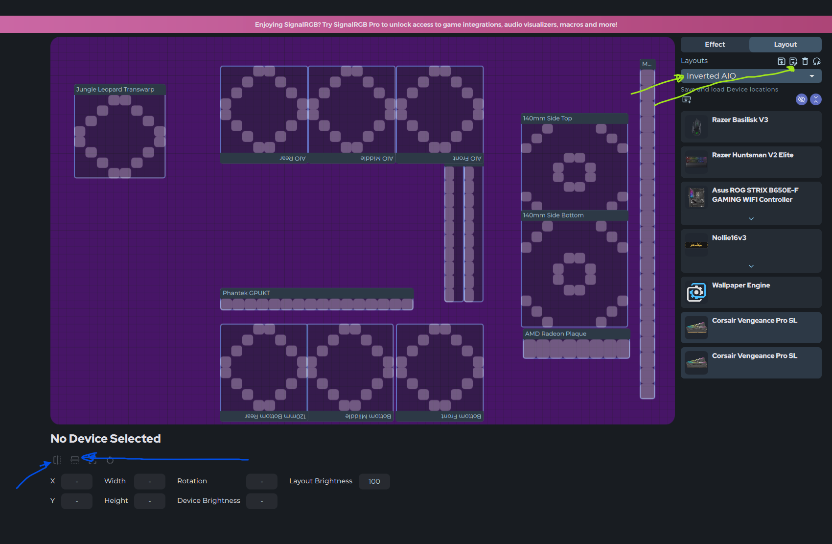
Task: Click the Height input field
Action: (x=150, y=501)
